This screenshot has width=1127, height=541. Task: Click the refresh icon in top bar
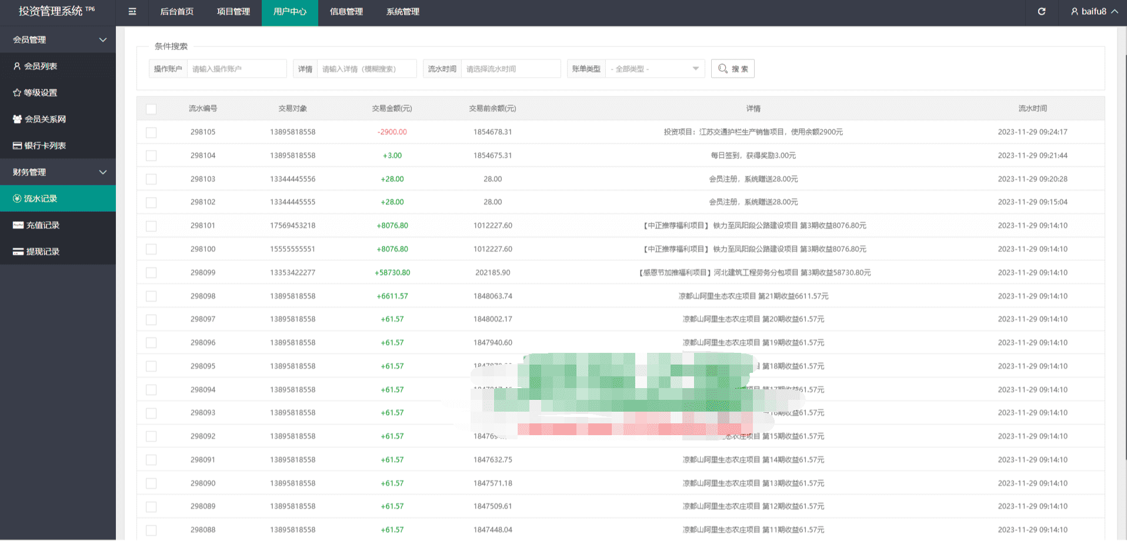(1041, 12)
